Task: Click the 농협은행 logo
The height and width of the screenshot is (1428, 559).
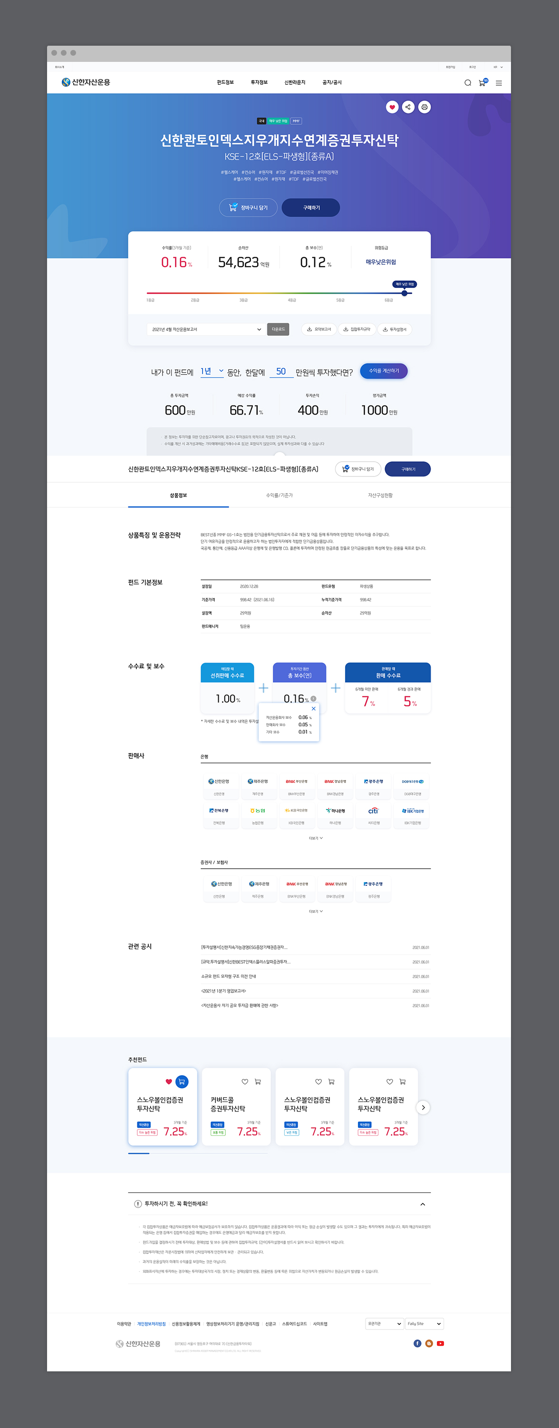Action: coord(258,811)
